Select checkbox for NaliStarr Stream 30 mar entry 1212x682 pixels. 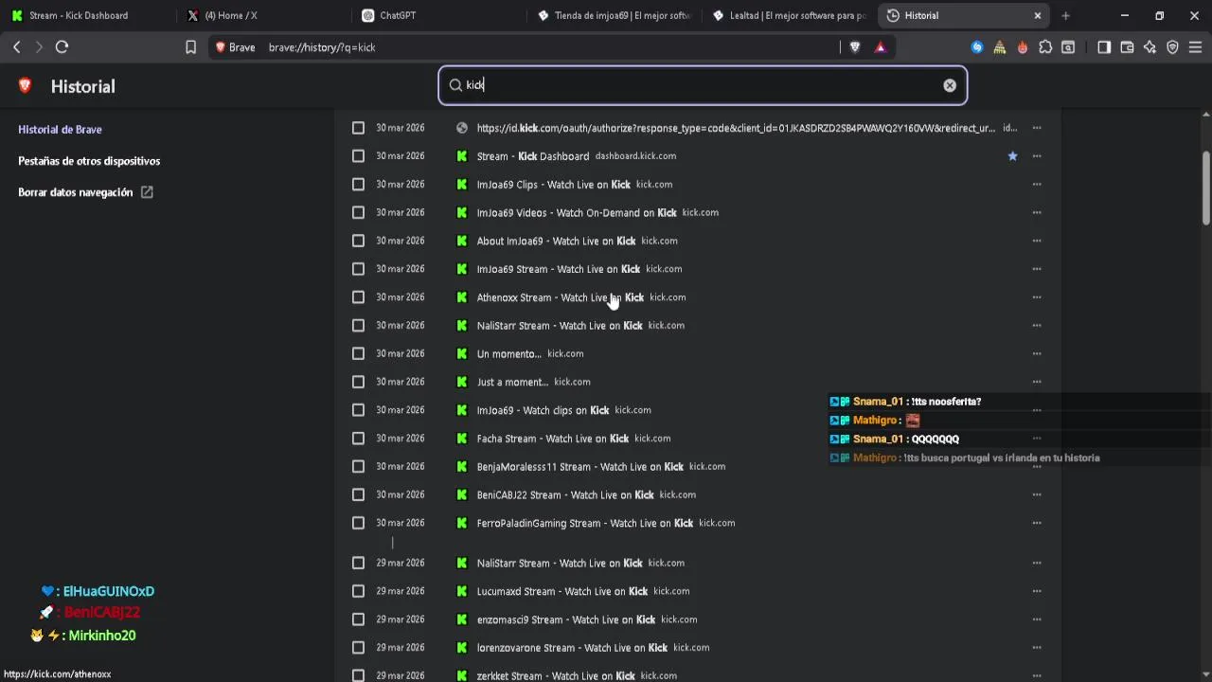coord(358,326)
